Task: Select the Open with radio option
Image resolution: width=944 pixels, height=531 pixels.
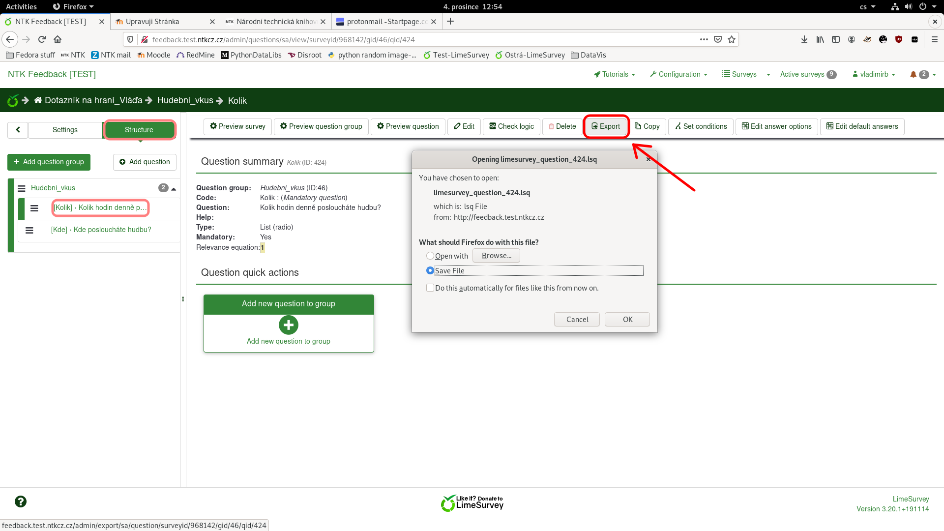Action: coord(431,256)
